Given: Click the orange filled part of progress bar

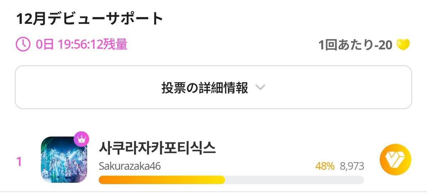Looking at the screenshot, I should click(162, 180).
